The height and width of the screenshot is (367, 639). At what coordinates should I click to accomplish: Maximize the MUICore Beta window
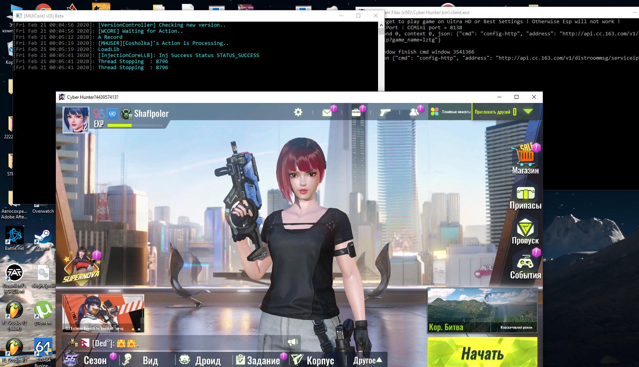pos(358,16)
